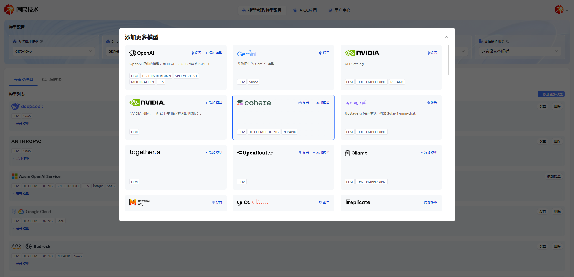Open settings for groqcloud
This screenshot has height=277, width=574.
point(324,202)
